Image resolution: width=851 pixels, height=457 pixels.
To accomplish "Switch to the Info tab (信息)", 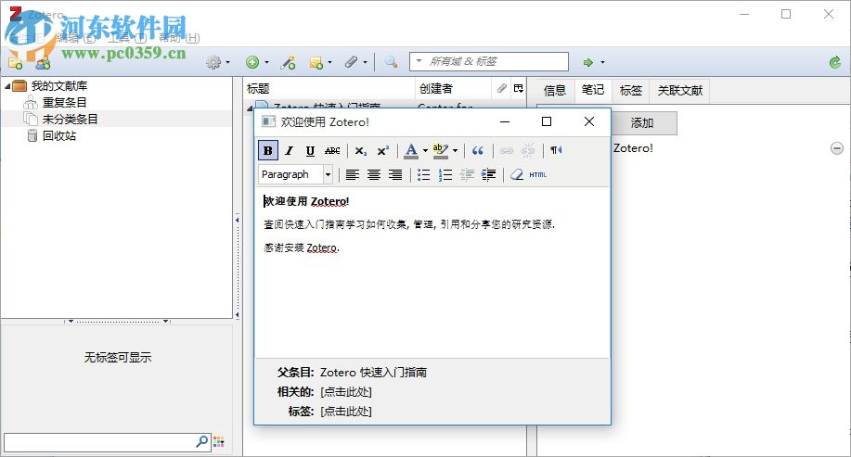I will tap(555, 91).
